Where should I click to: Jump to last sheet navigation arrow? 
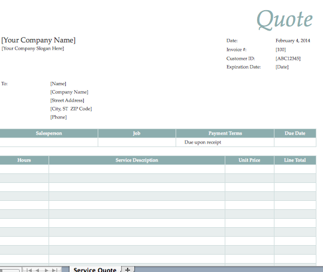point(55,270)
